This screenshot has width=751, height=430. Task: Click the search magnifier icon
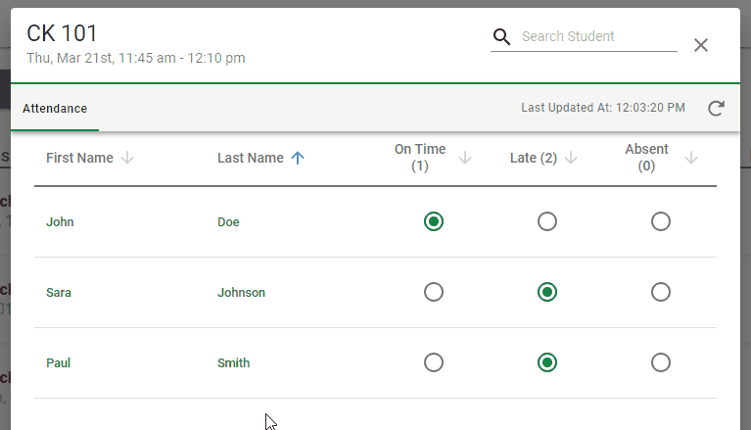(501, 36)
